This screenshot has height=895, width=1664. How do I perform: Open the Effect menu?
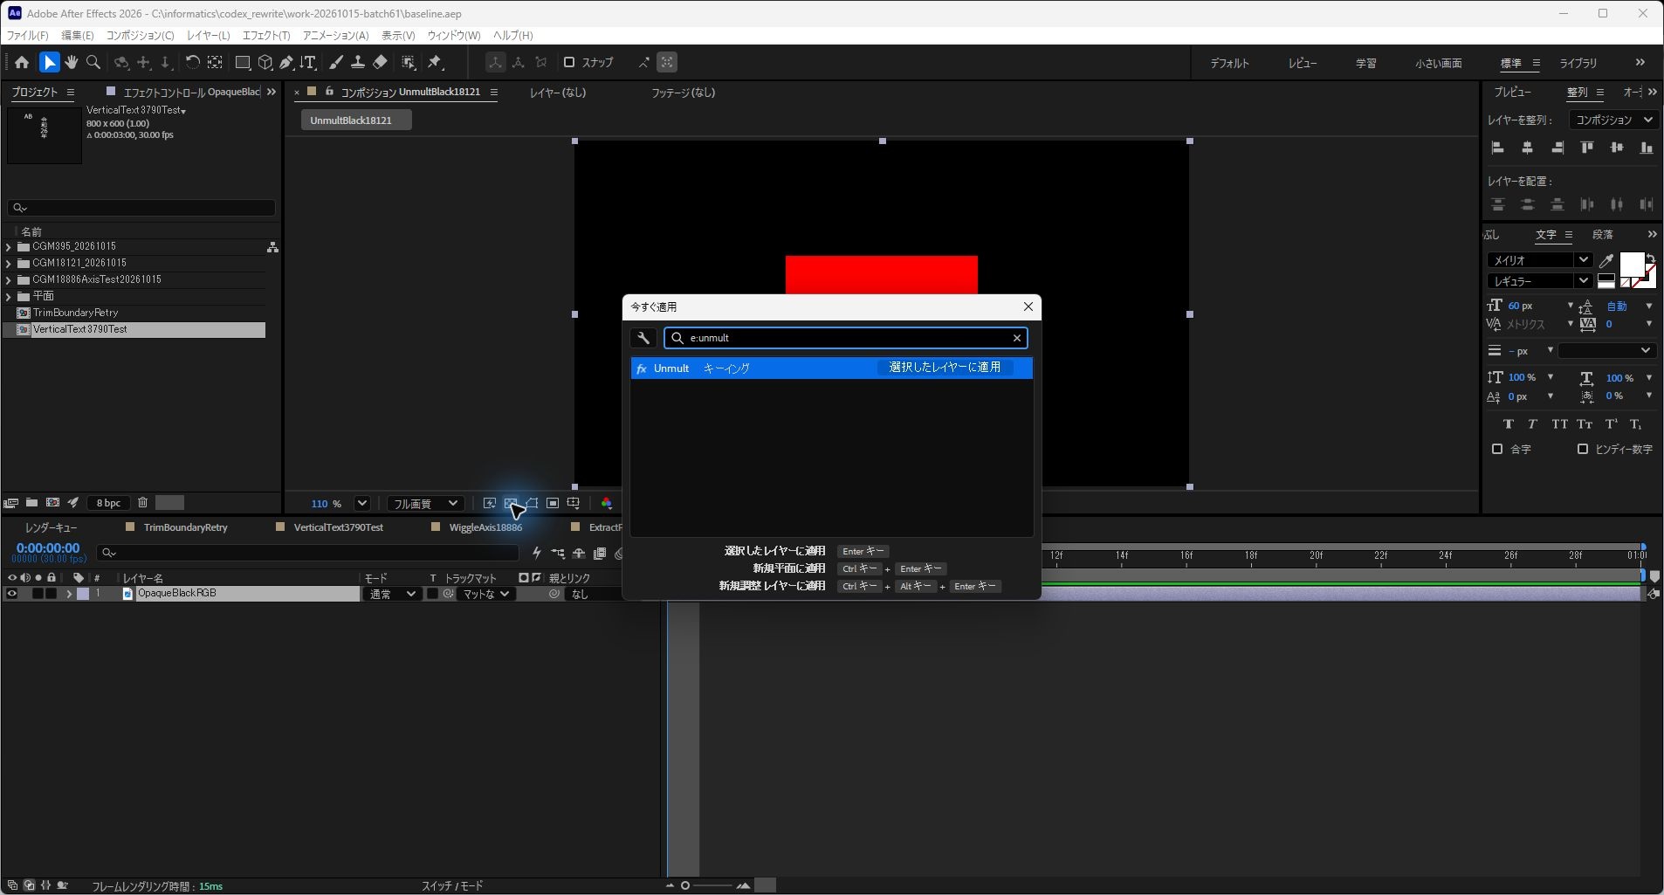click(265, 35)
